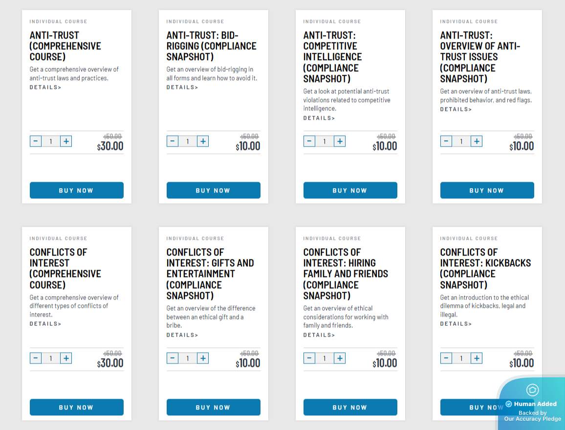The height and width of the screenshot is (430, 565).
Task: Expand details for Anti-Trust Comprehensive Course
Action: click(x=45, y=87)
